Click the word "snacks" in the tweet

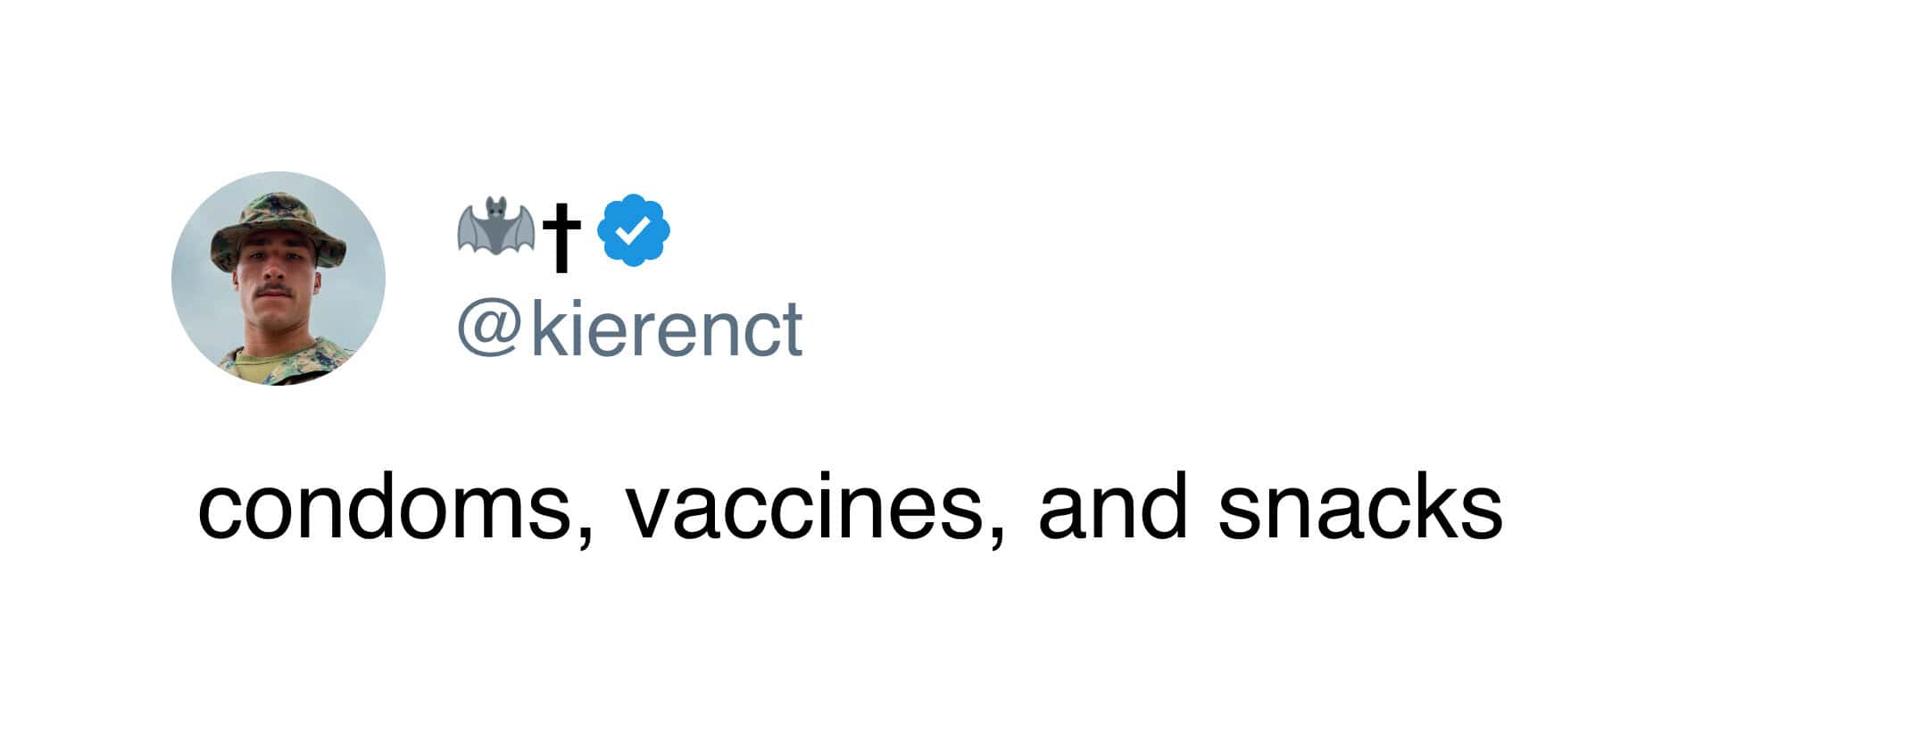coord(1359,508)
